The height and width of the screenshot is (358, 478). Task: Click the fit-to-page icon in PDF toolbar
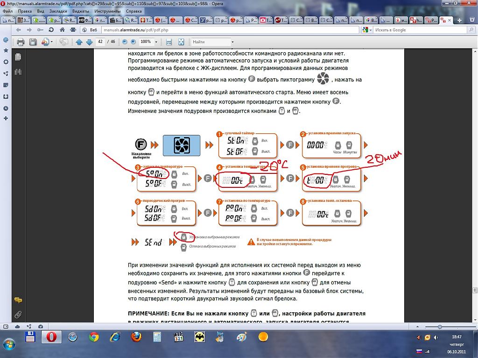pos(182,42)
